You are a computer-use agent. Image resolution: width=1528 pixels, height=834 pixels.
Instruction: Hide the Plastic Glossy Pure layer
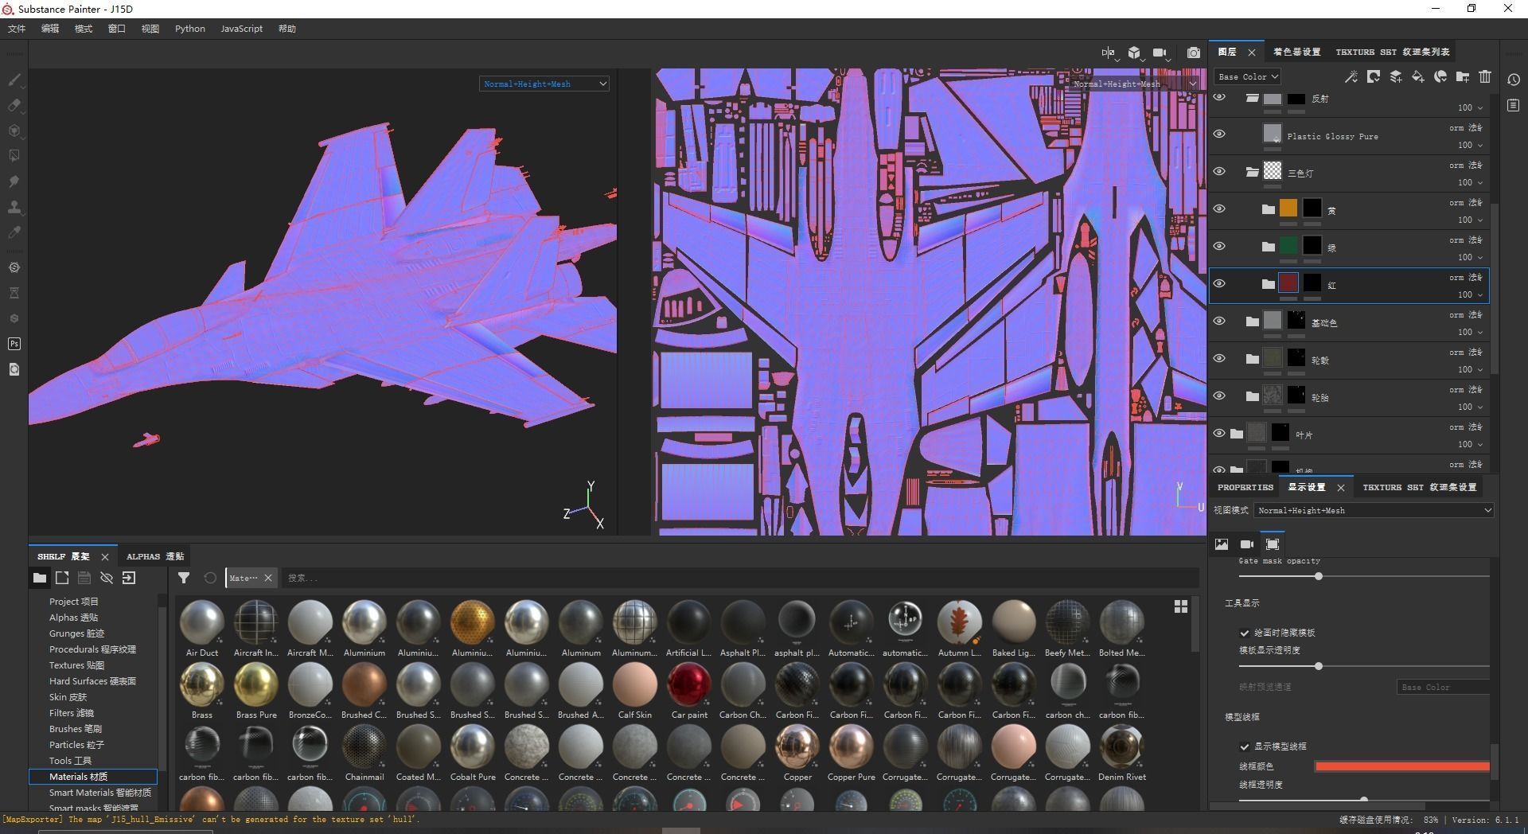pos(1219,134)
